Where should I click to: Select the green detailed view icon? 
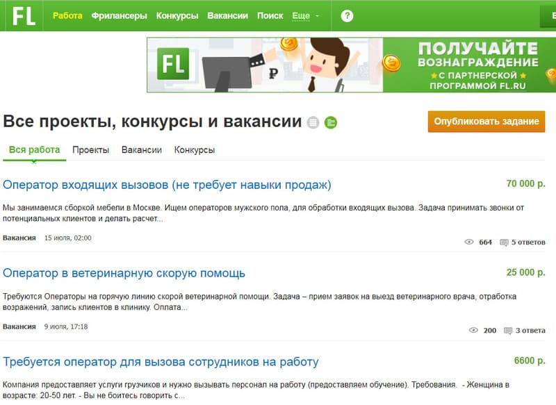click(x=331, y=123)
